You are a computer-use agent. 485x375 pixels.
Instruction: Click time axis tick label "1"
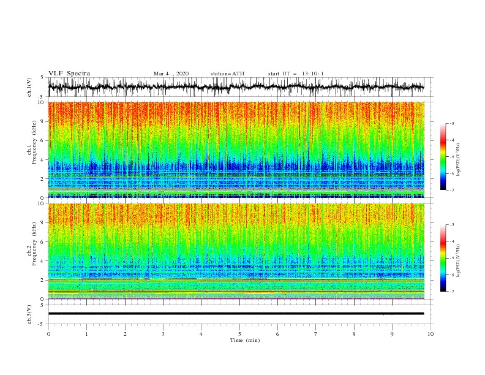[86, 334]
